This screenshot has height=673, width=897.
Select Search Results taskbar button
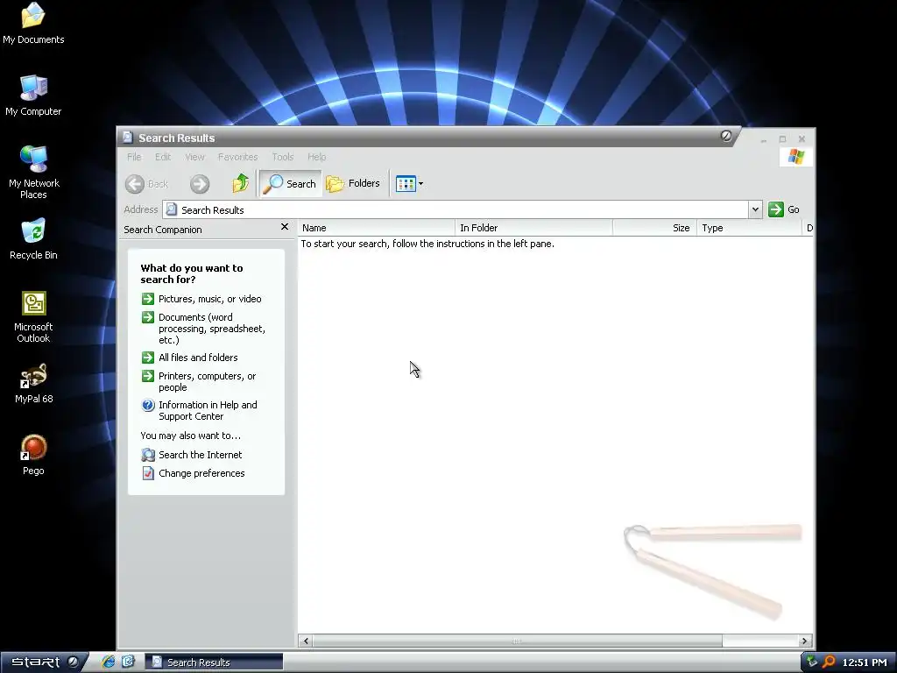[x=214, y=662]
